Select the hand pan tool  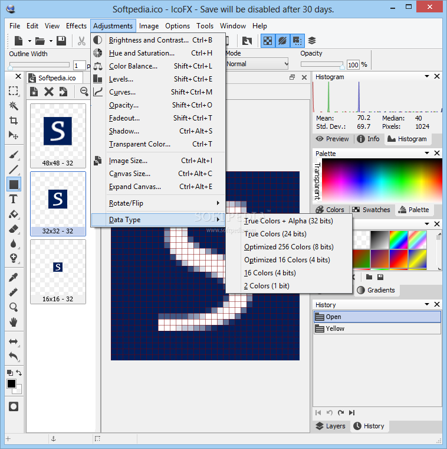coord(14,322)
